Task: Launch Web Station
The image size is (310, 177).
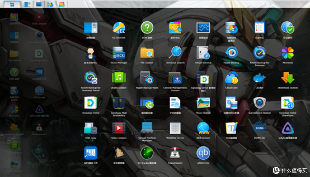Action: coord(203,128)
